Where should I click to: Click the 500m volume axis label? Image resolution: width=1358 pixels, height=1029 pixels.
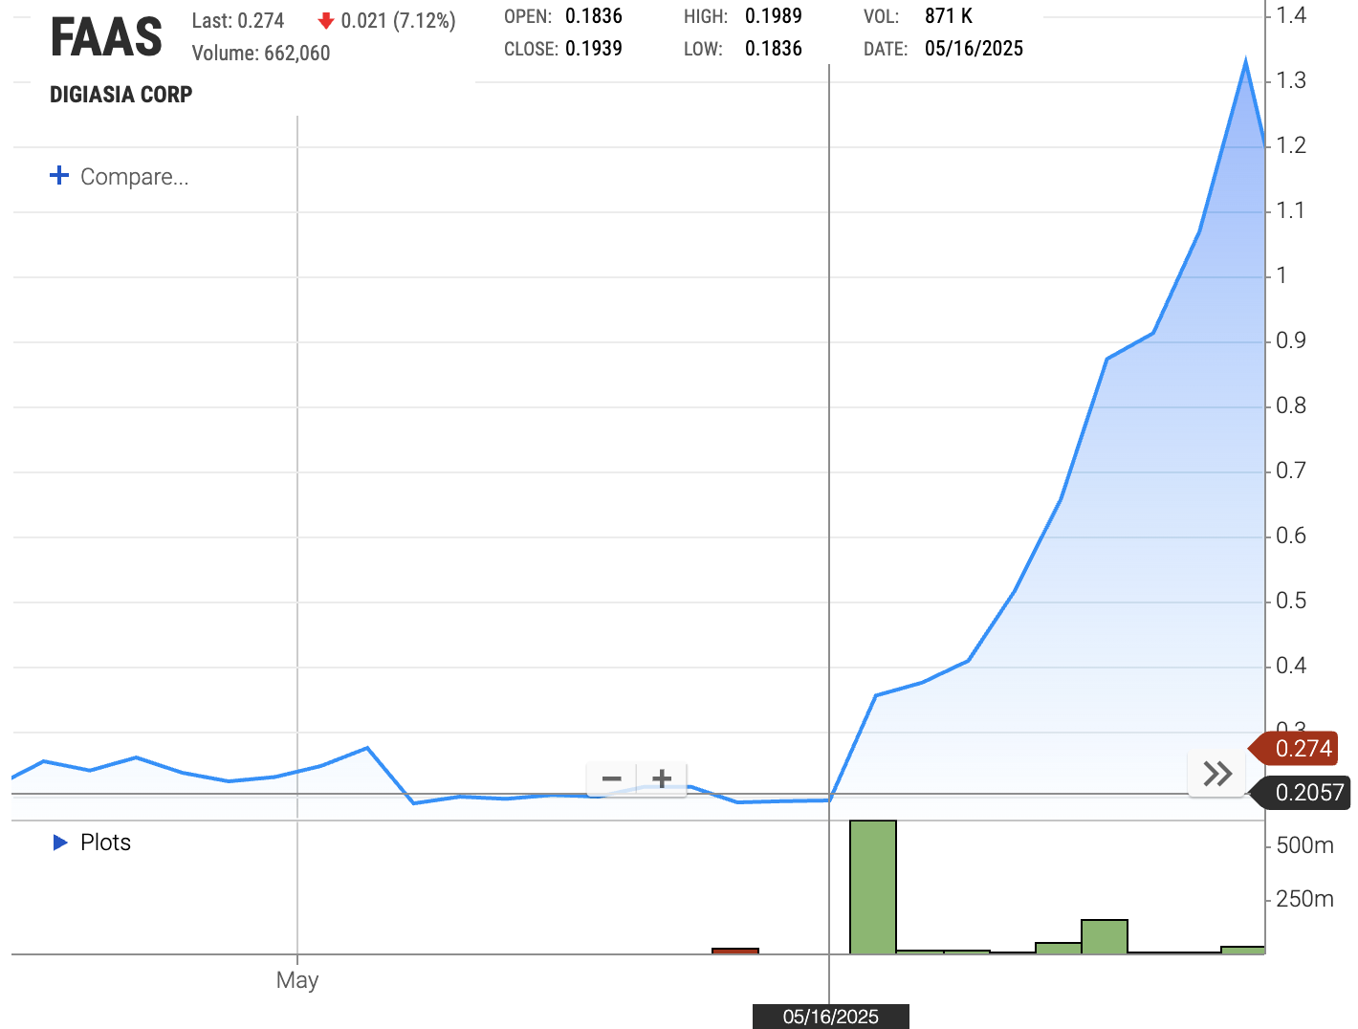point(1304,845)
